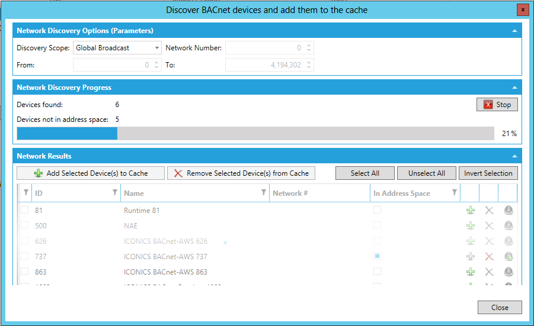534x326 pixels.
Task: Stop the network discovery
Action: coord(497,105)
